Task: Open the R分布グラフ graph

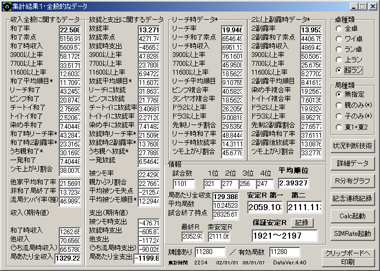Action: 353,180
